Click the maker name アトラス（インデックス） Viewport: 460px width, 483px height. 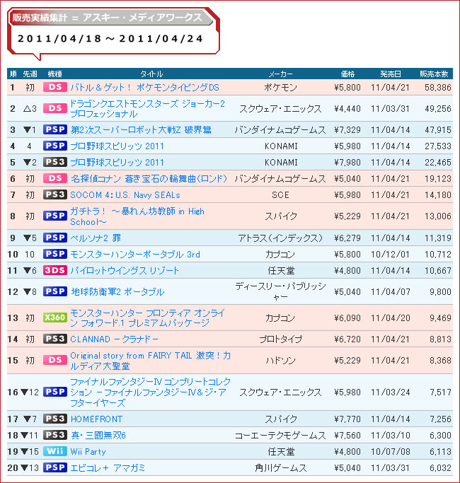tap(280, 238)
